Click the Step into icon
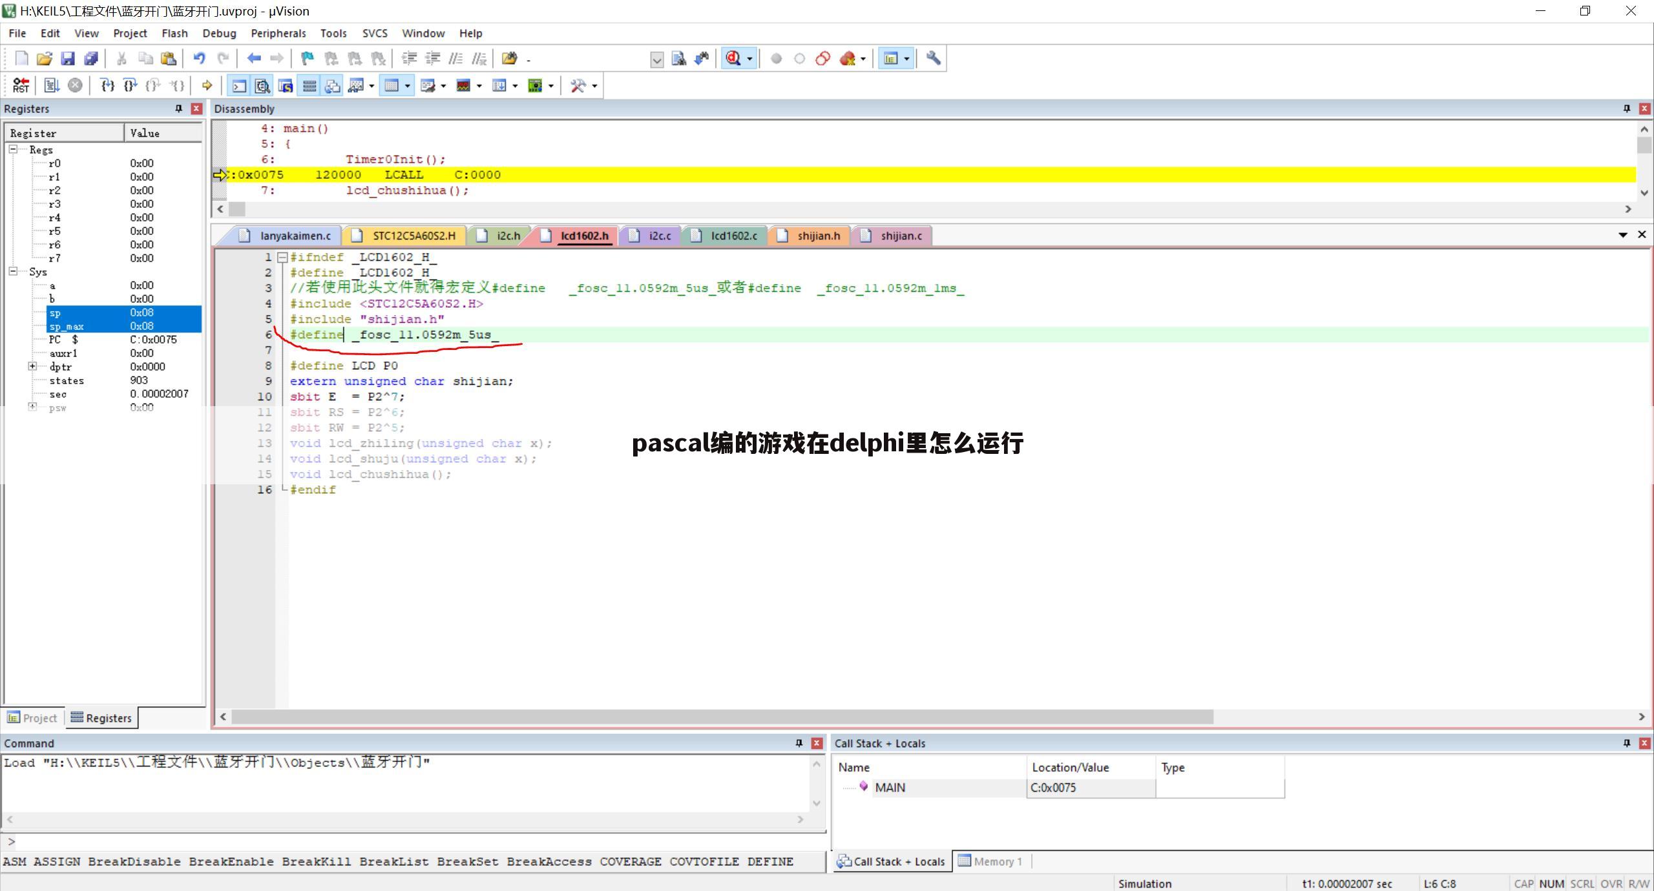Screen dimensions: 1654x891 pos(108,85)
